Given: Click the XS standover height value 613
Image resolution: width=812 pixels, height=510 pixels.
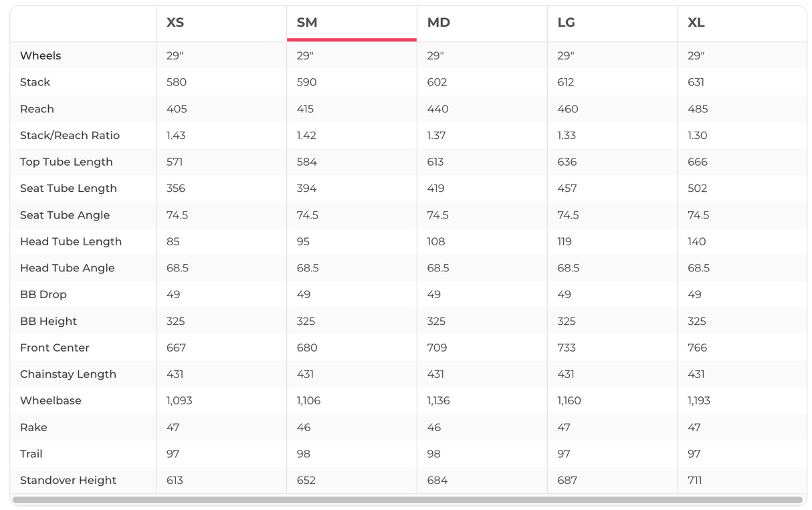Looking at the screenshot, I should (175, 481).
